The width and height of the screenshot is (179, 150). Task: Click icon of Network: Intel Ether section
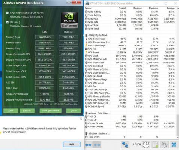click(86, 113)
